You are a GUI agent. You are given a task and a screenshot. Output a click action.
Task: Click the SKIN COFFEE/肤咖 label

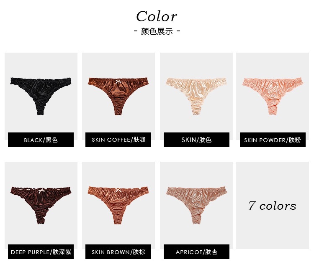[x=118, y=140]
